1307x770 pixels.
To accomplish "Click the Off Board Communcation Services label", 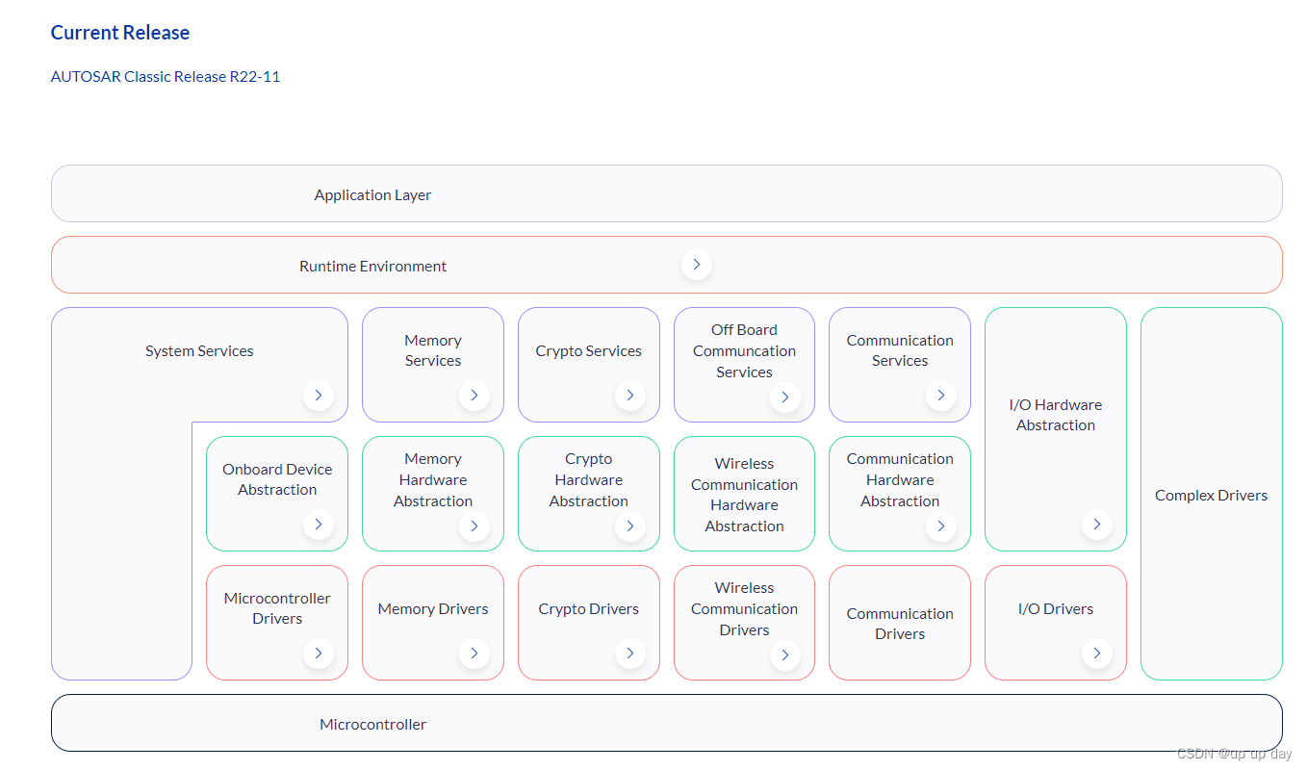I will [x=744, y=350].
